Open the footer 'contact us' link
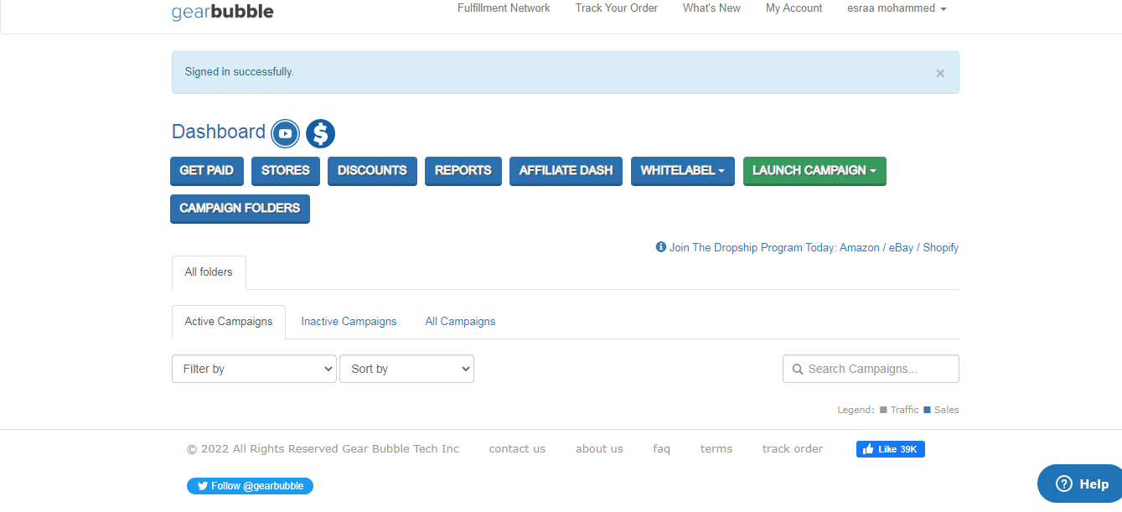The image size is (1122, 512). [x=517, y=449]
